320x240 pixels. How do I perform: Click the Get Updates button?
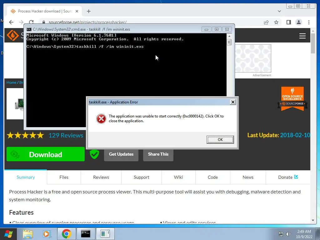coord(121,154)
